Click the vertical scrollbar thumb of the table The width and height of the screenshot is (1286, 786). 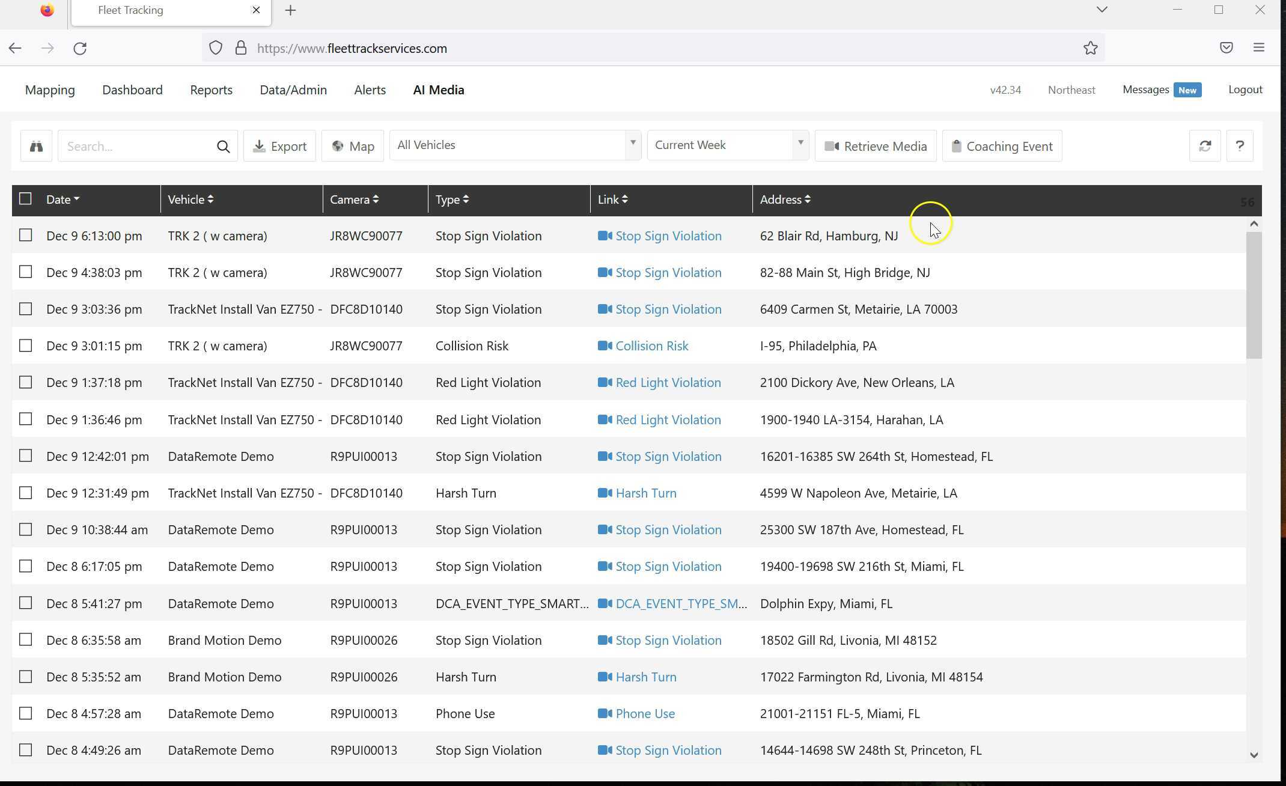click(1254, 294)
